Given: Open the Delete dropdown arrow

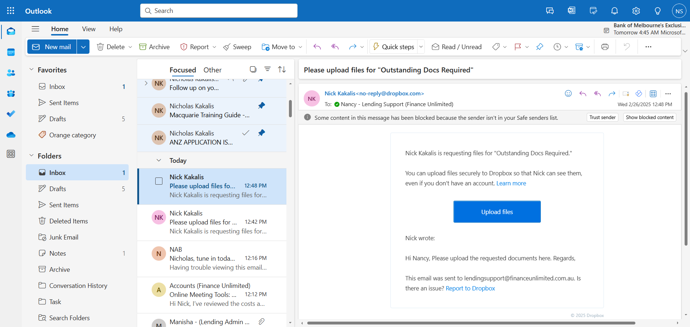Looking at the screenshot, I should (130, 47).
